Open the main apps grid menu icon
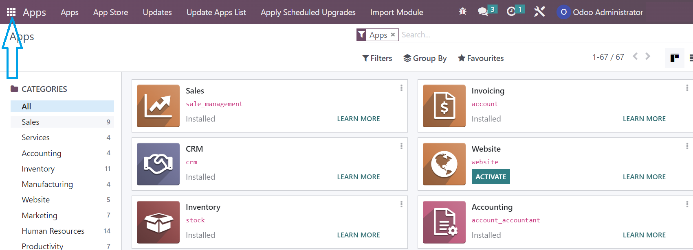The image size is (693, 250). pyautogui.click(x=11, y=12)
